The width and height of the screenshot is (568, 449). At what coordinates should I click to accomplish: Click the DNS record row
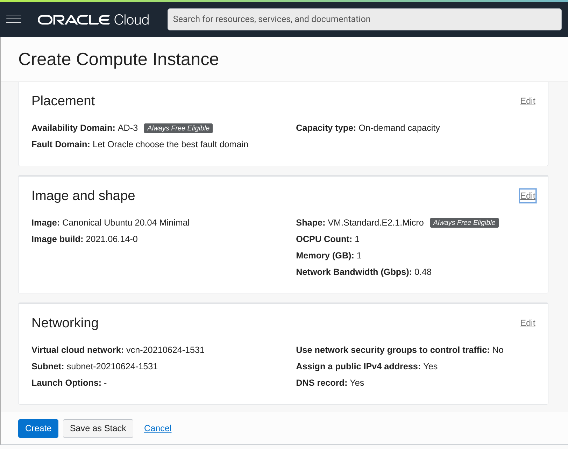(330, 383)
